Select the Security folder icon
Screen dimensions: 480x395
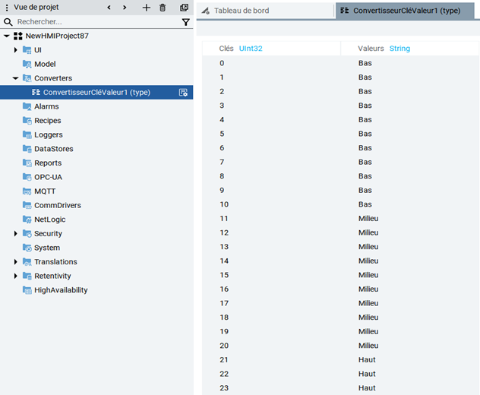(x=27, y=234)
